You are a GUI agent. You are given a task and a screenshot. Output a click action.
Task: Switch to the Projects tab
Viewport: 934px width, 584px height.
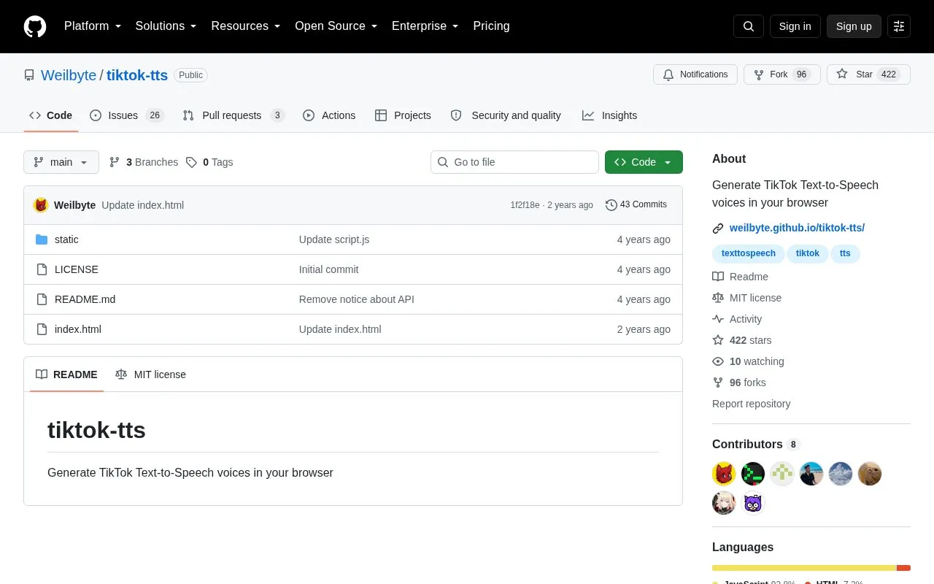[x=403, y=115]
